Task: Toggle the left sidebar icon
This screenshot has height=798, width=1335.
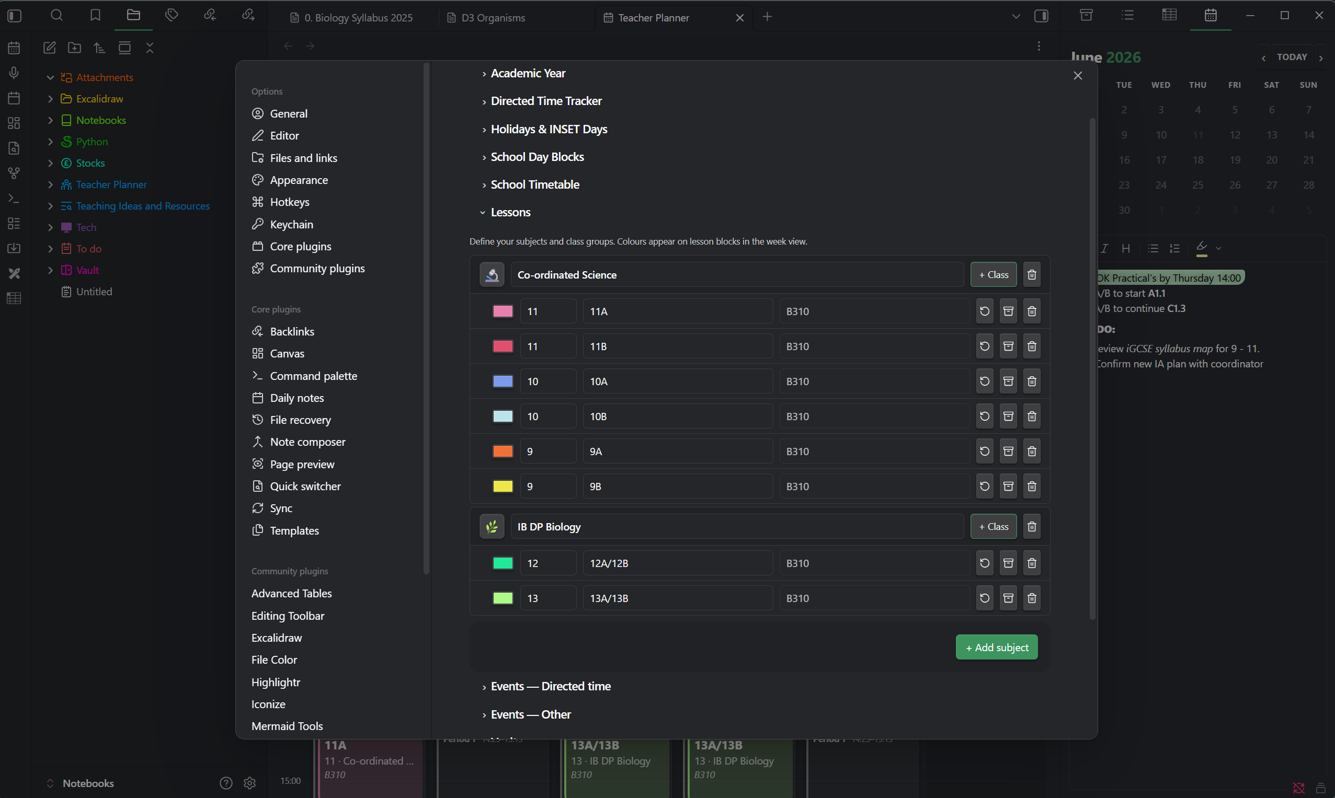Action: (15, 16)
